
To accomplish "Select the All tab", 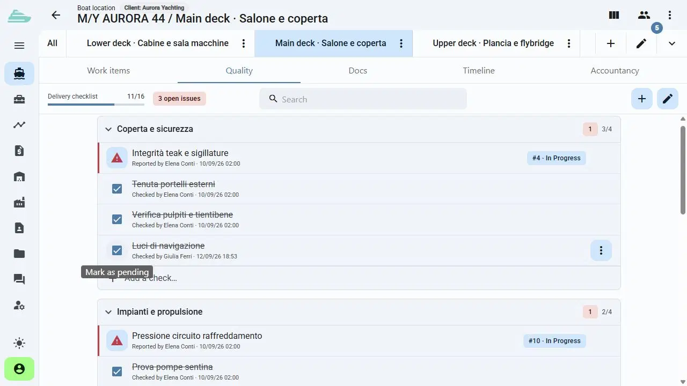I will point(52,43).
